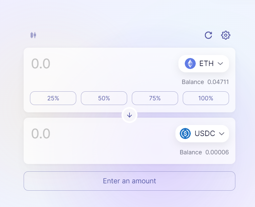255x207 pixels.
Task: Select 25% of ETH balance
Action: (x=53, y=98)
